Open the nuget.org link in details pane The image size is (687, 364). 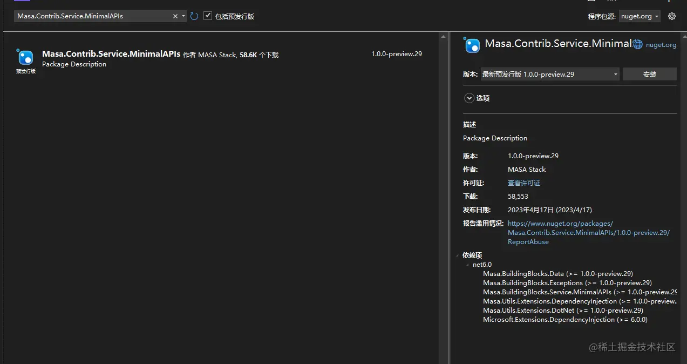tap(661, 45)
